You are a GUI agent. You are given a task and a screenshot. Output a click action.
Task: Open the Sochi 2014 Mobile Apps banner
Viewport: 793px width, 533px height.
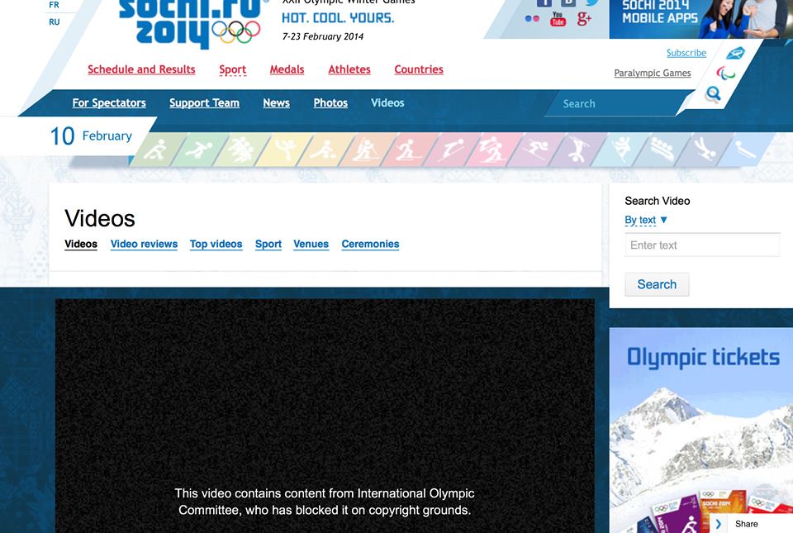(701, 18)
